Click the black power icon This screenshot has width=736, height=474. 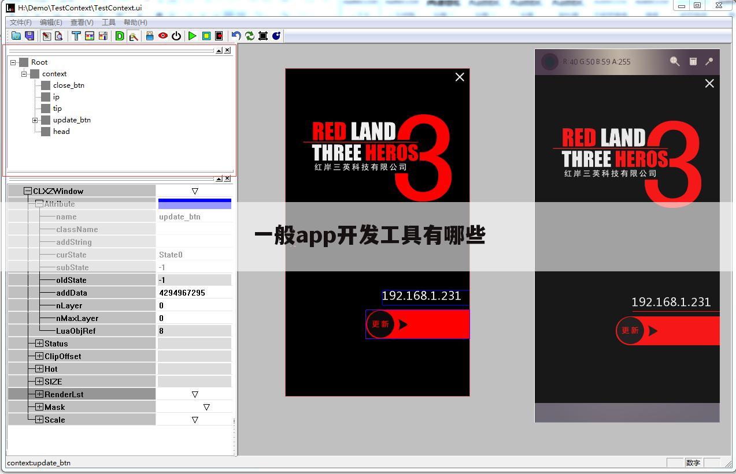click(x=176, y=36)
